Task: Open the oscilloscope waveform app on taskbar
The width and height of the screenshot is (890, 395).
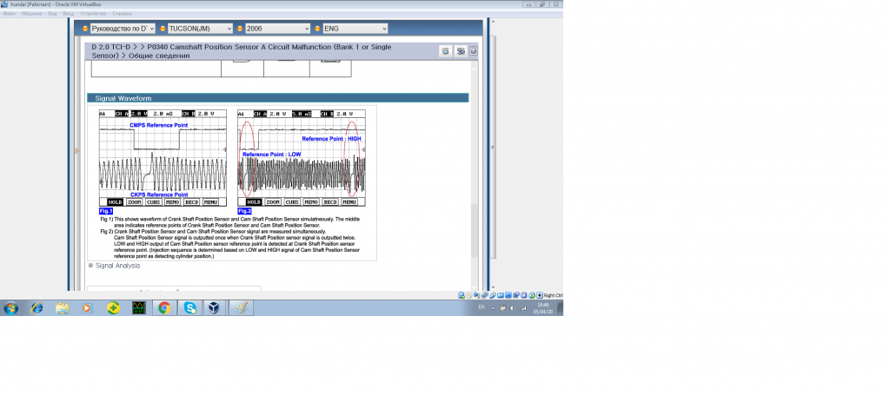Action: click(x=139, y=307)
